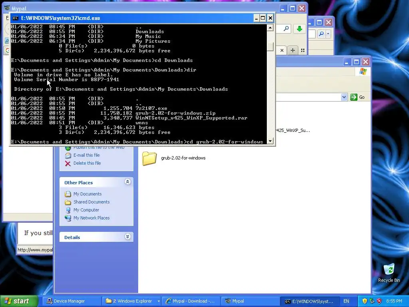Click the Go button label in Explorer
Screen dimensions: 409x307
pos(361,97)
